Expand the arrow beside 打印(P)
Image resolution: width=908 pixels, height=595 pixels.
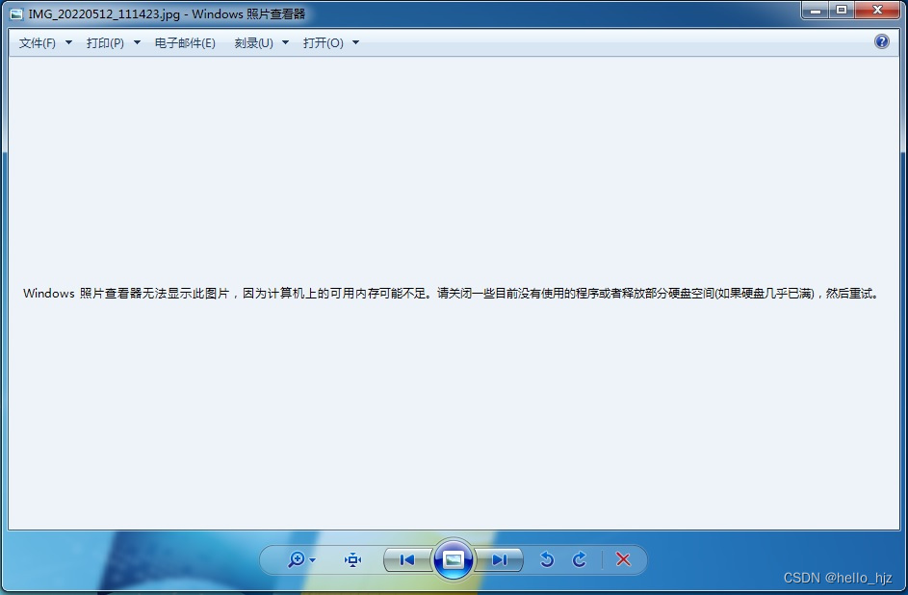(x=137, y=42)
